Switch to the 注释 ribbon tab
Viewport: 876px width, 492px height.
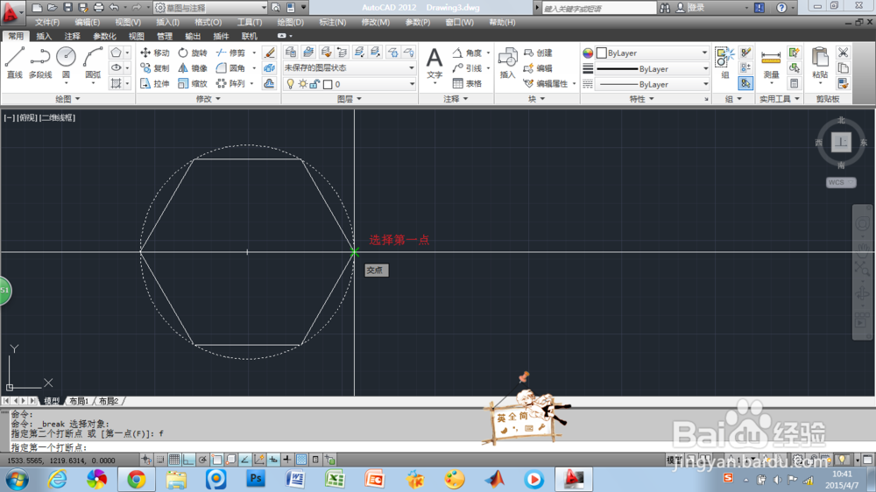pyautogui.click(x=72, y=36)
